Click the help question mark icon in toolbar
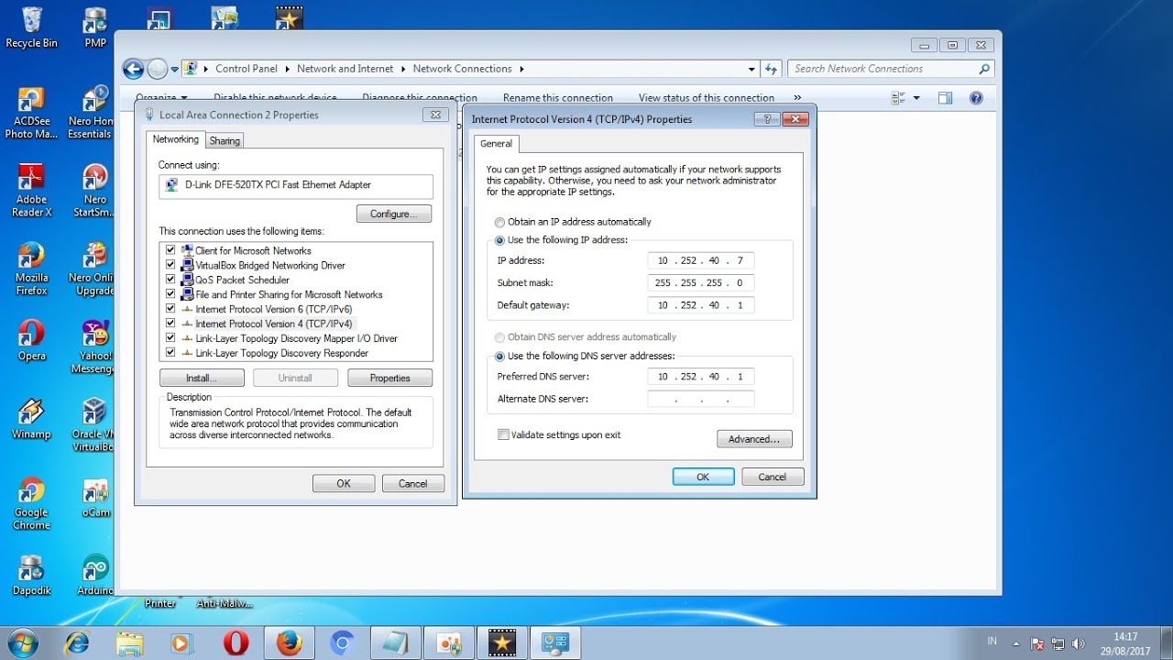 tap(976, 98)
